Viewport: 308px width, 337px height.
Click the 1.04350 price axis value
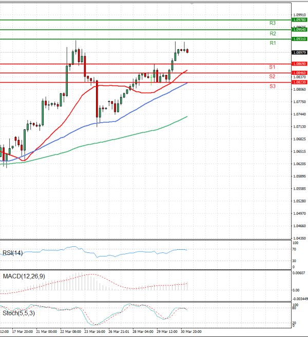299,238
